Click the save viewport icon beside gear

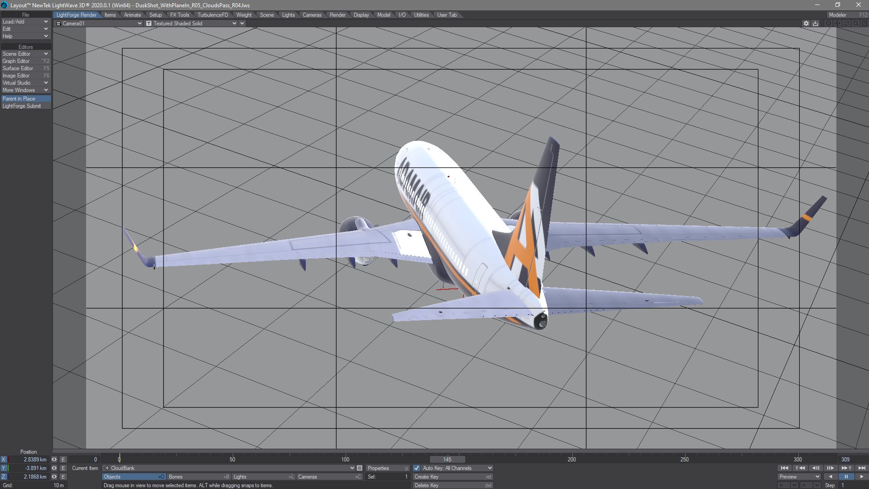click(816, 24)
